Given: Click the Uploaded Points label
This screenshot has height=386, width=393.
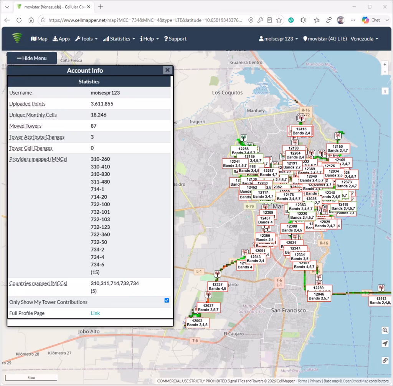Looking at the screenshot, I should click(x=27, y=104).
